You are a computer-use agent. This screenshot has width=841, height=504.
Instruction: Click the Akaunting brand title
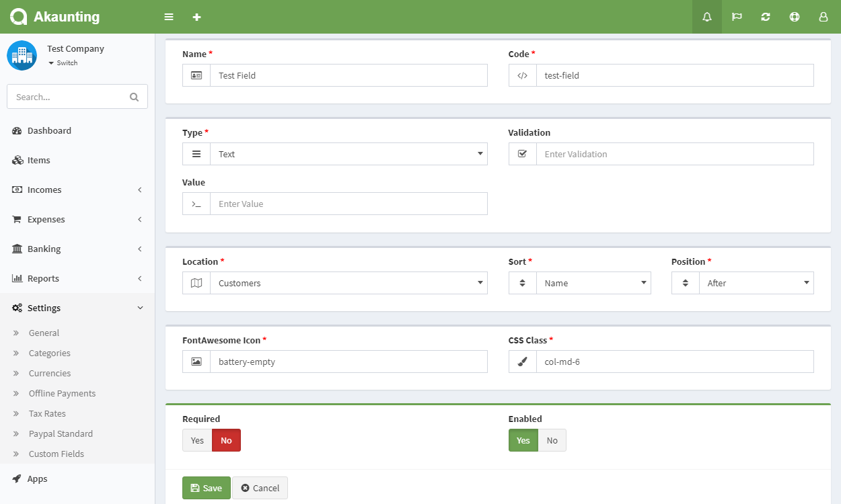pyautogui.click(x=67, y=17)
